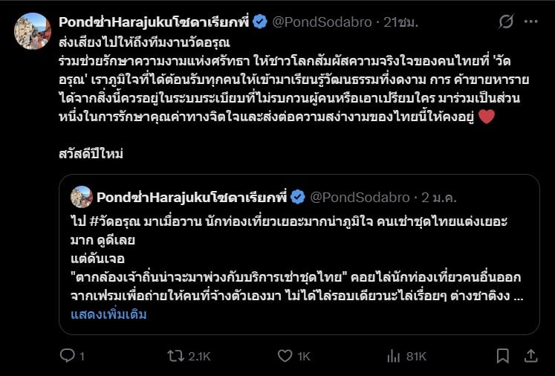Screen dimensions: 555x376
Task: Click the share upload arrow icon
Action: point(530,357)
